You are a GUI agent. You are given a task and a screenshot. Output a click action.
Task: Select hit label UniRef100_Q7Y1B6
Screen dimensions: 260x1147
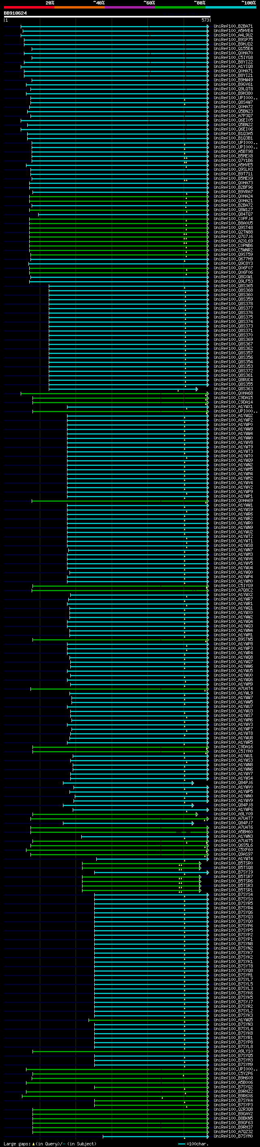point(233,160)
